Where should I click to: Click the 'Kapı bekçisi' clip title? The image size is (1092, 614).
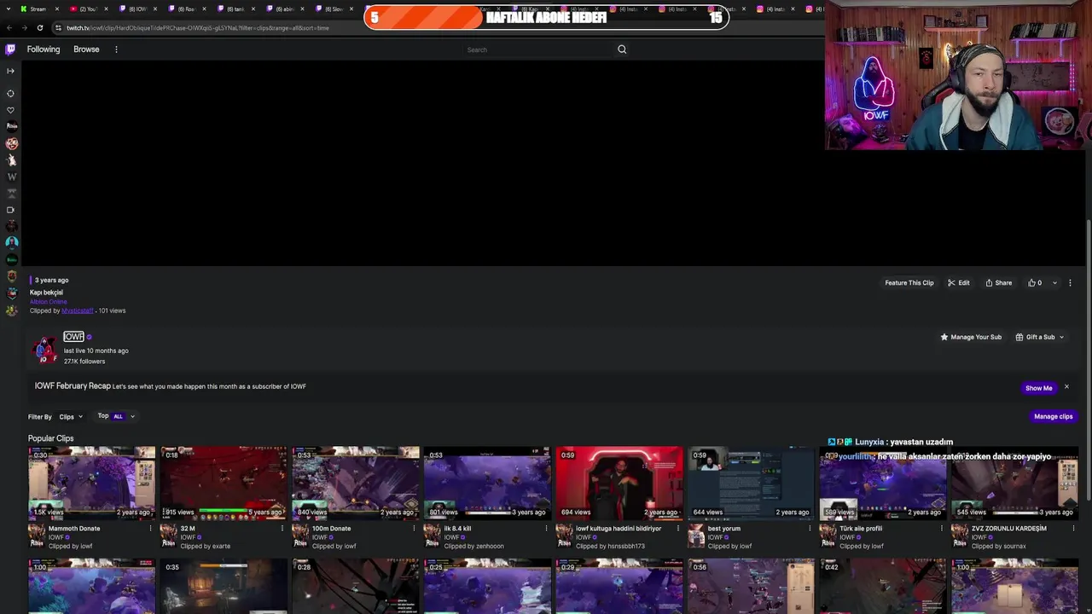coord(46,293)
